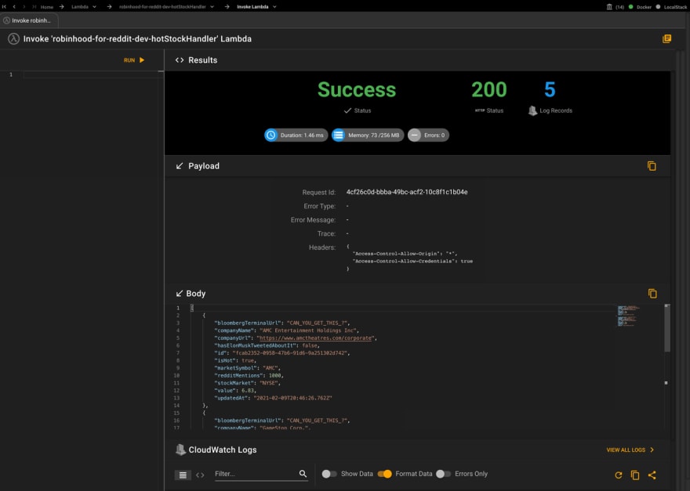Toggle the Errors Only switch
Image resolution: width=690 pixels, height=491 pixels.
tap(443, 474)
